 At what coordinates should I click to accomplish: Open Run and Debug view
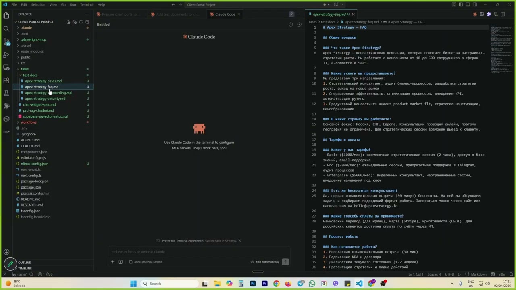pyautogui.click(x=6, y=54)
